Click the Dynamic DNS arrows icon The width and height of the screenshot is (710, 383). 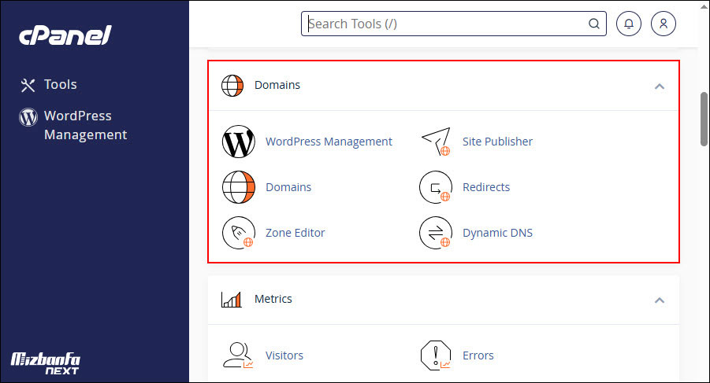435,233
